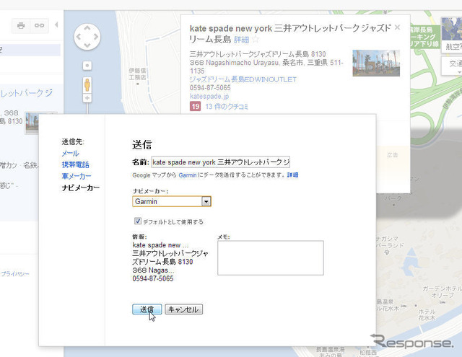The image size is (462, 357).
Task: Star the kate spade place listing
Action: coord(256,40)
